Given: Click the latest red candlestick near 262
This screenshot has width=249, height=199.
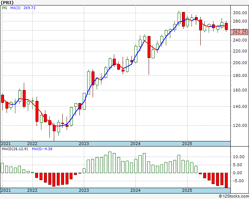Looking at the screenshot, I should click(x=226, y=26).
